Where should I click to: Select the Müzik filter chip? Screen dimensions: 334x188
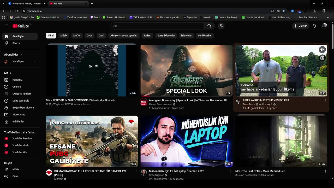pos(64,36)
